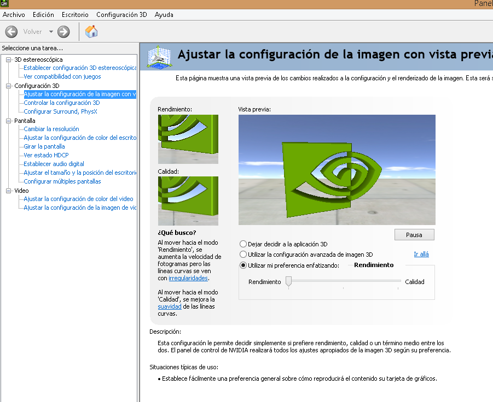This screenshot has height=402, width=493.
Task: Open the Archivo menu
Action: pos(14,15)
